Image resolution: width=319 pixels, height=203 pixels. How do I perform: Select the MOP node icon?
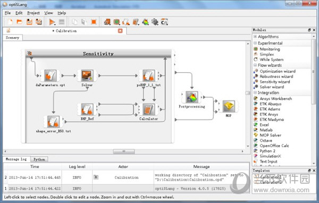[x=229, y=106]
